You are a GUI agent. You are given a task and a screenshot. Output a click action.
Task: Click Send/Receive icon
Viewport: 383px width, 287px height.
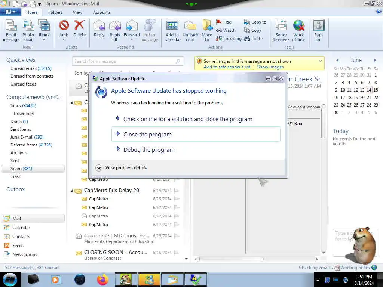pos(281,31)
